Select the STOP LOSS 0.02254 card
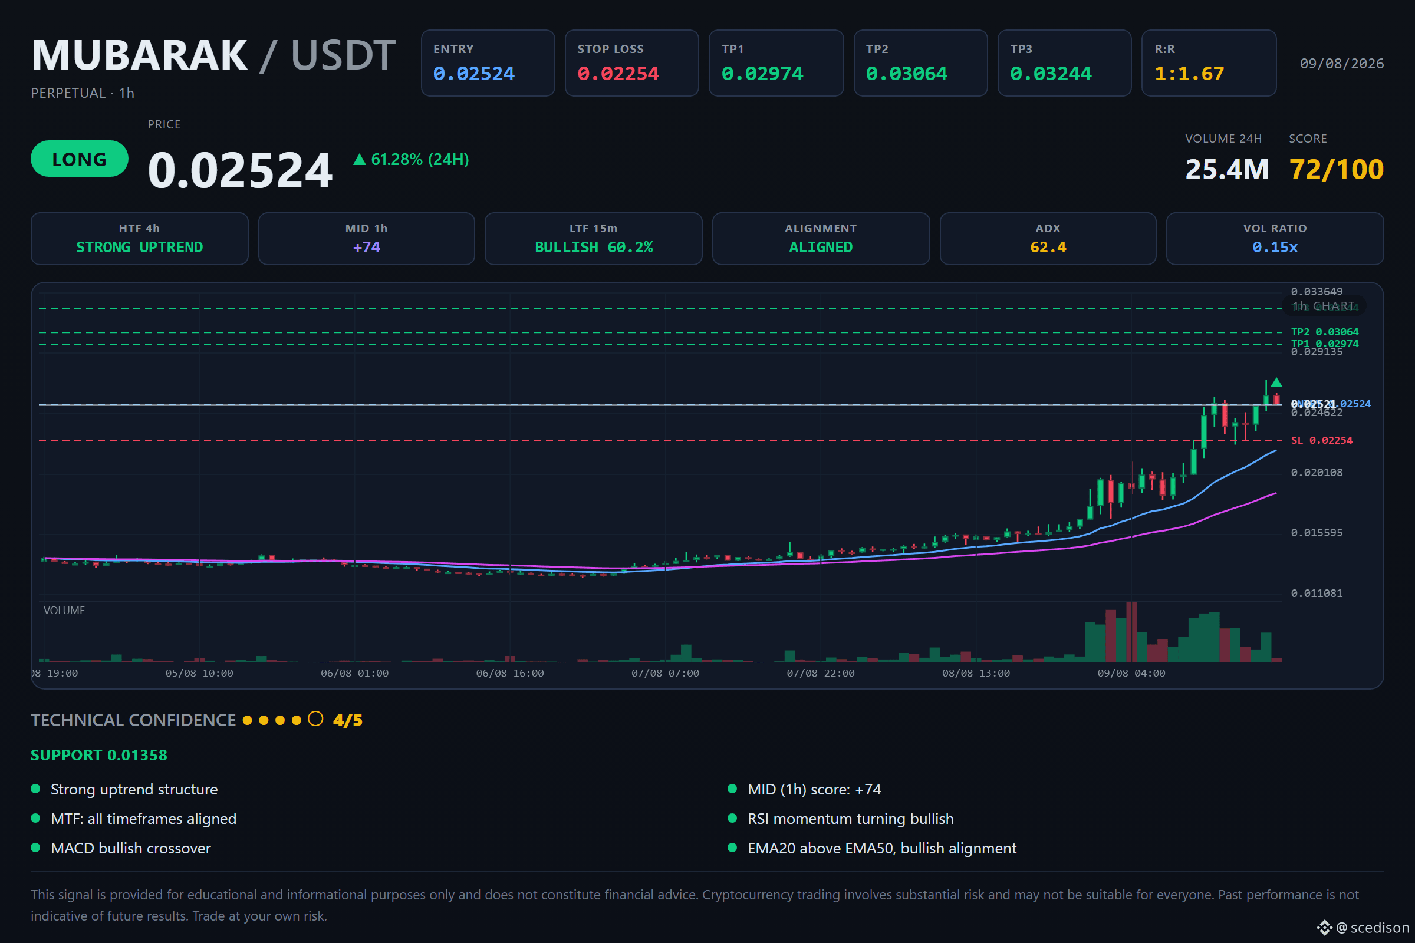 [x=631, y=63]
